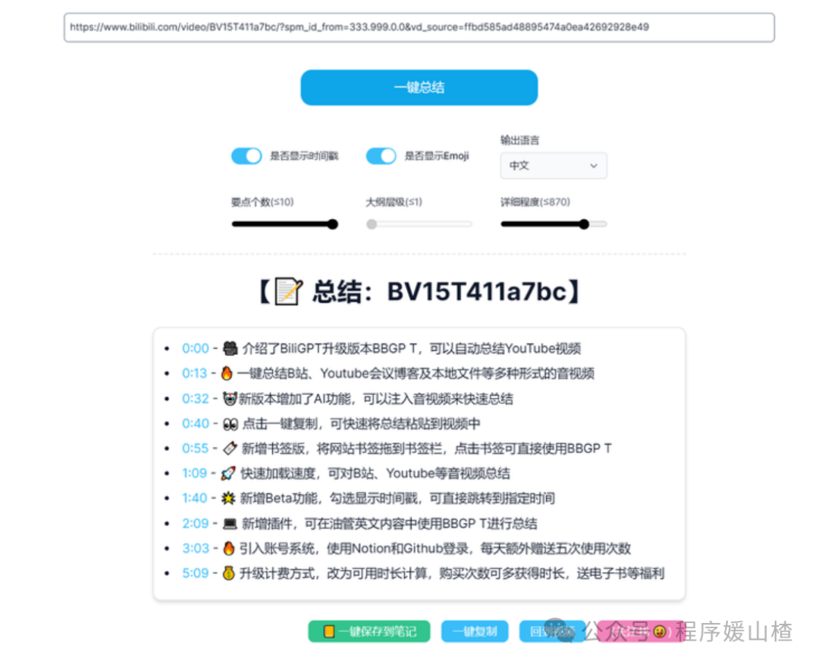The height and width of the screenshot is (664, 819).
Task: Click the rocket emoji in the 1:09 row
Action: [x=228, y=474]
